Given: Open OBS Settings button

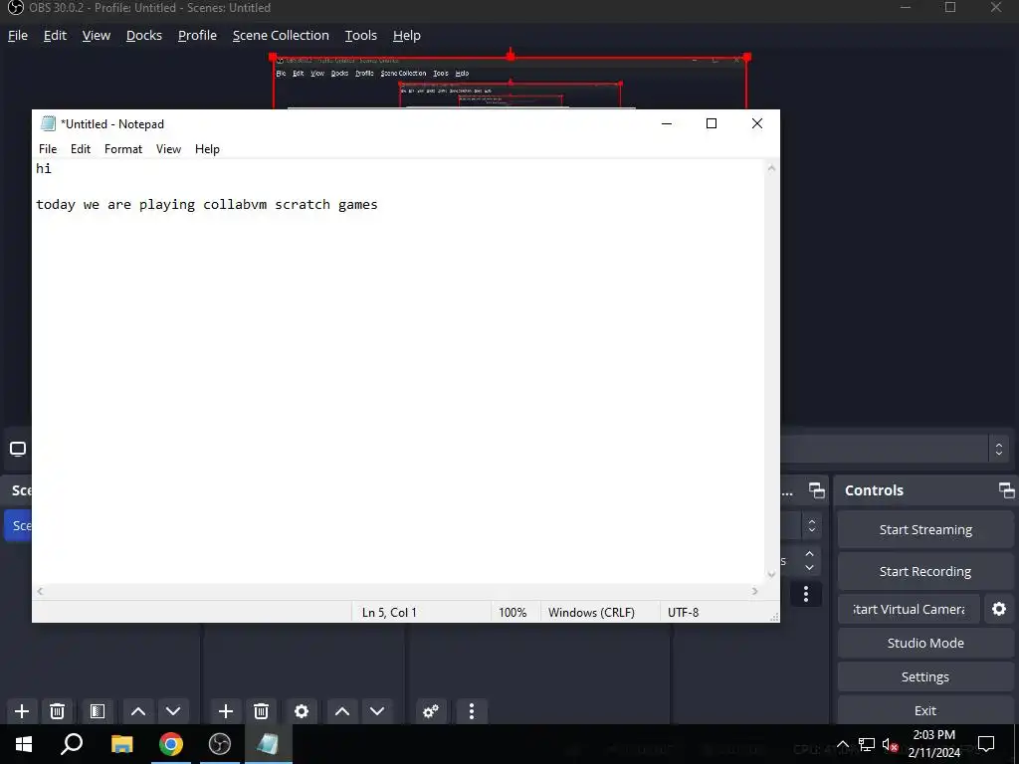Looking at the screenshot, I should pyautogui.click(x=925, y=676).
